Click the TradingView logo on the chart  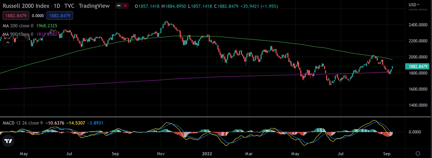coord(9,141)
